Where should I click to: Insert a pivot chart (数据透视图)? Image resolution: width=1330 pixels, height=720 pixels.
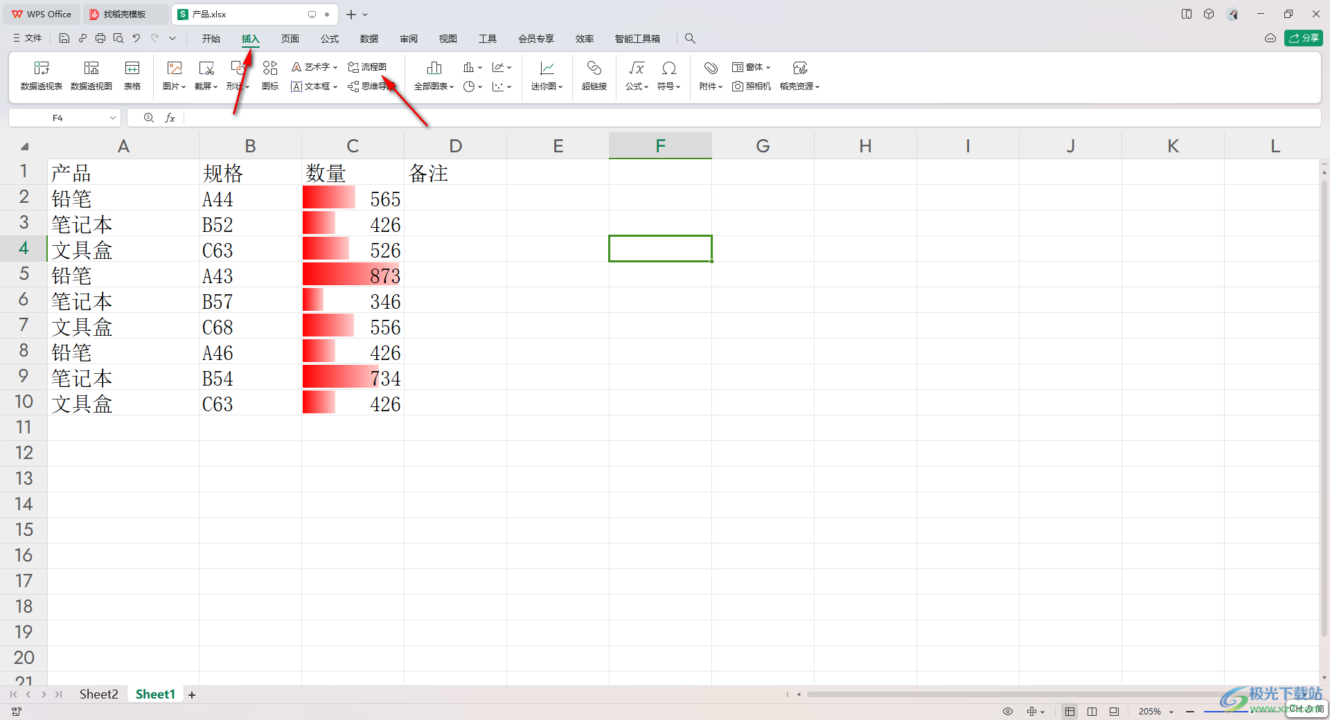pyautogui.click(x=91, y=75)
